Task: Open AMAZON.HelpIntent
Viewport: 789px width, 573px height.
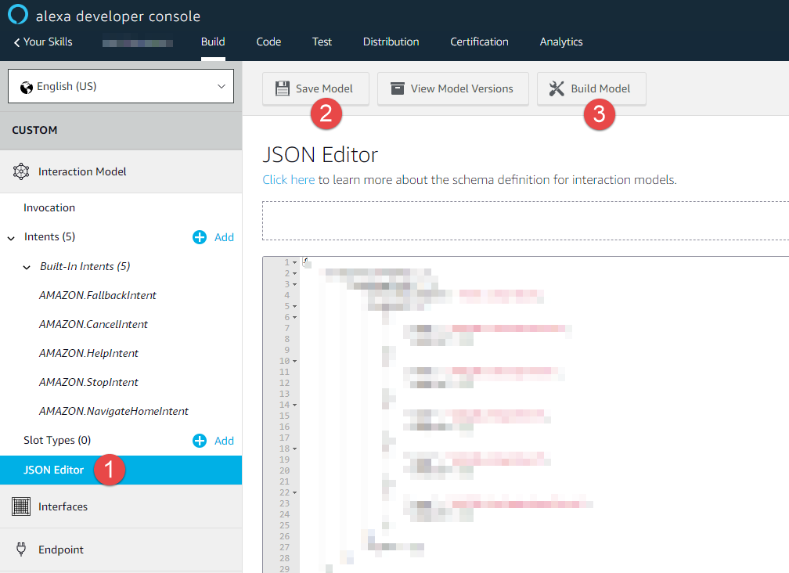Action: [88, 353]
